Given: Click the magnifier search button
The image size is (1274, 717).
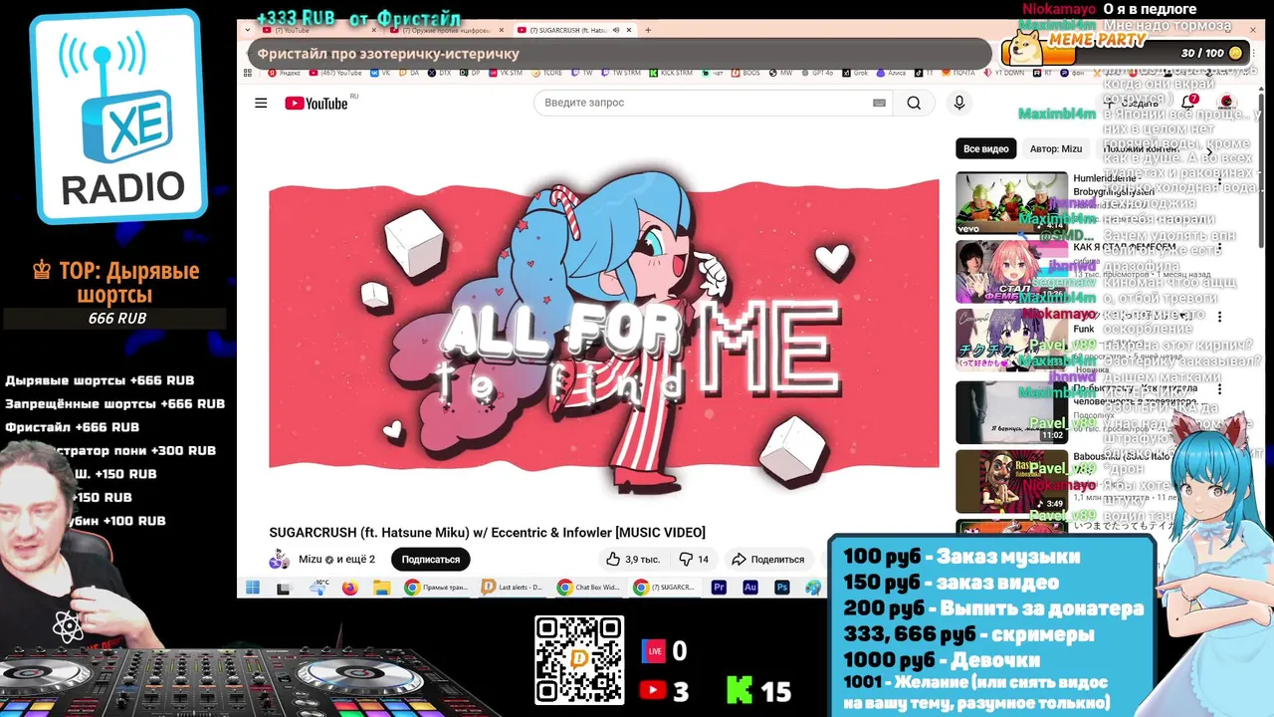Looking at the screenshot, I should click(x=914, y=103).
